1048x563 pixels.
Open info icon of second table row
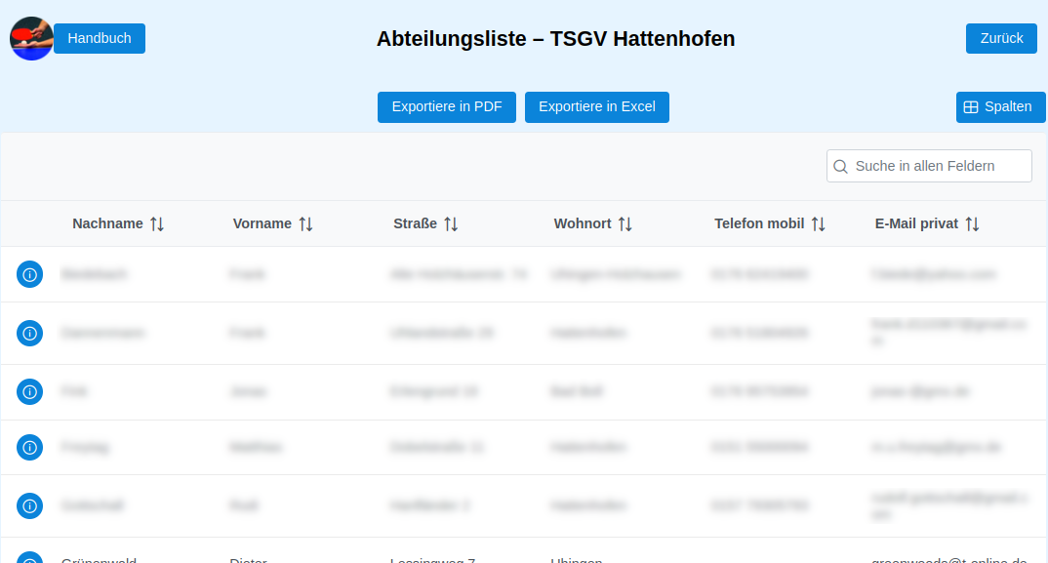click(x=30, y=333)
